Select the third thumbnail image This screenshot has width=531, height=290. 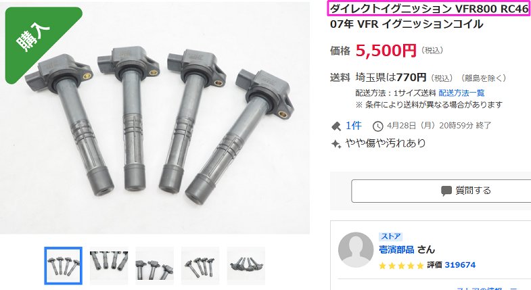pos(154,266)
